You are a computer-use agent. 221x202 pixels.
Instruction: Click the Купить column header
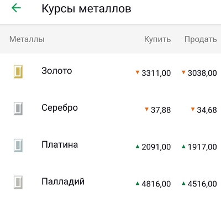[x=157, y=39]
